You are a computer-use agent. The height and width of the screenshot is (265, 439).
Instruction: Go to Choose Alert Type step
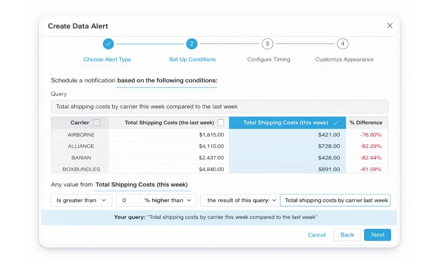(107, 59)
